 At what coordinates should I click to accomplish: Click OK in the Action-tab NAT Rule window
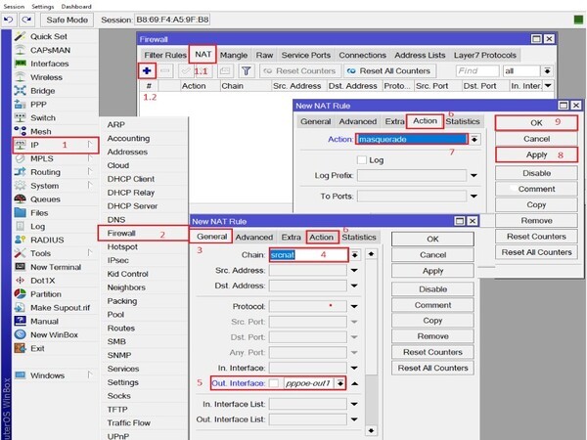pos(536,123)
